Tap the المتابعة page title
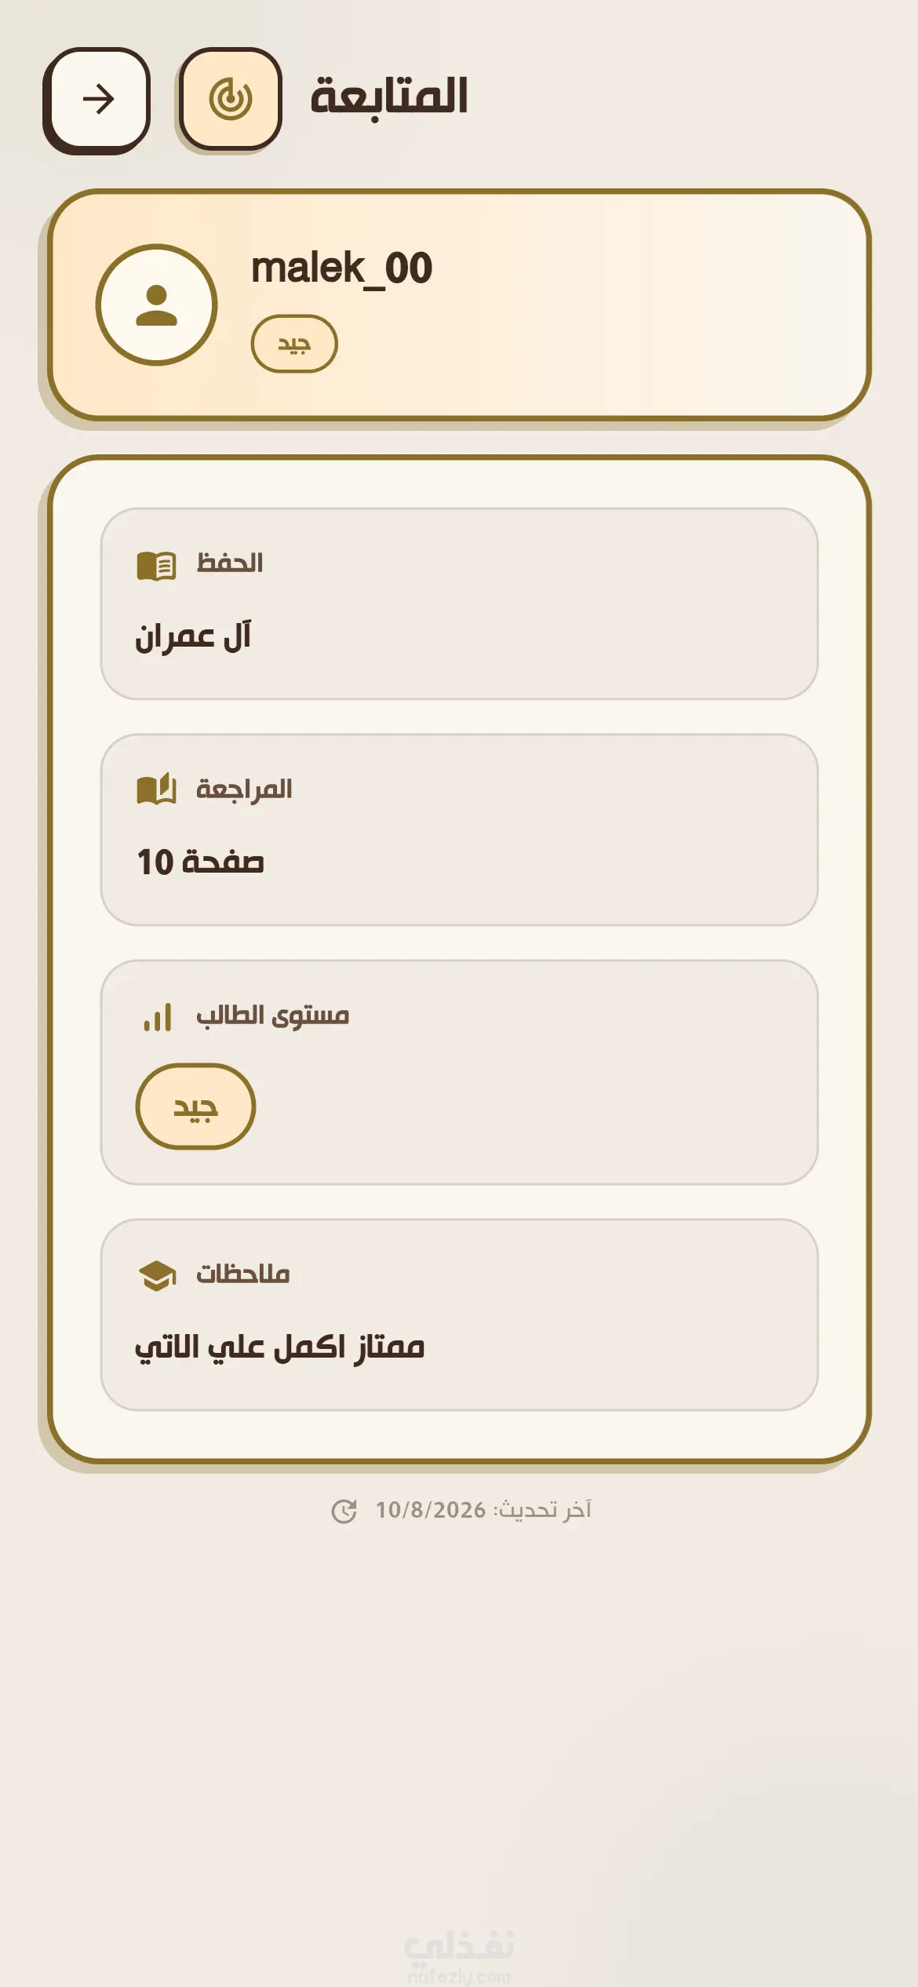The width and height of the screenshot is (918, 1987). pos(389,97)
